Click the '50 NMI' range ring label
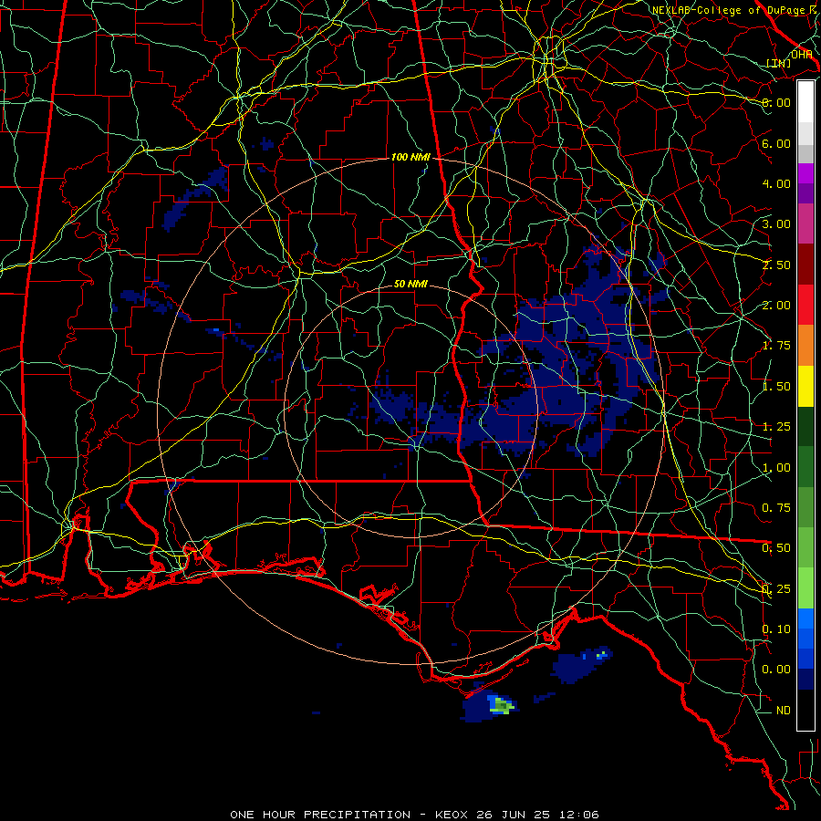Screen dimensions: 821x821 pyautogui.click(x=410, y=284)
